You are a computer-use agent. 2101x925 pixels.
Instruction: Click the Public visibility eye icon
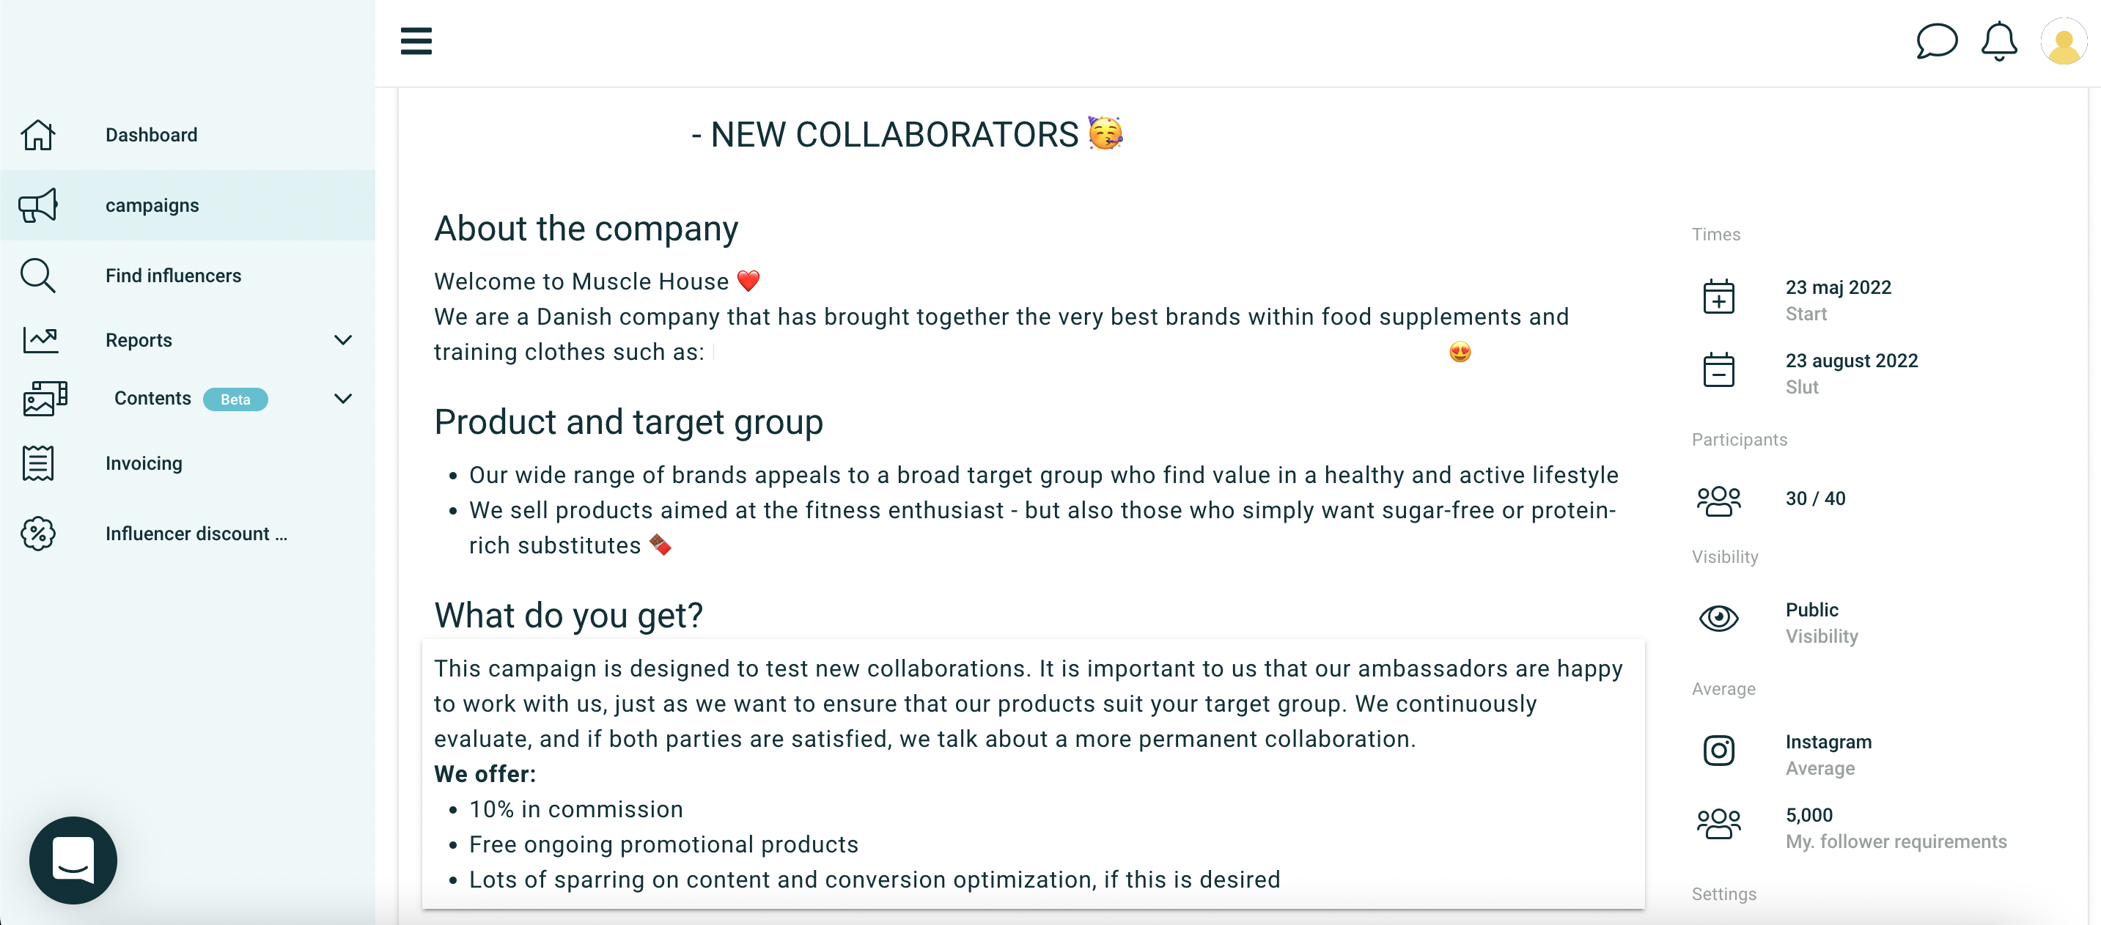click(1718, 619)
